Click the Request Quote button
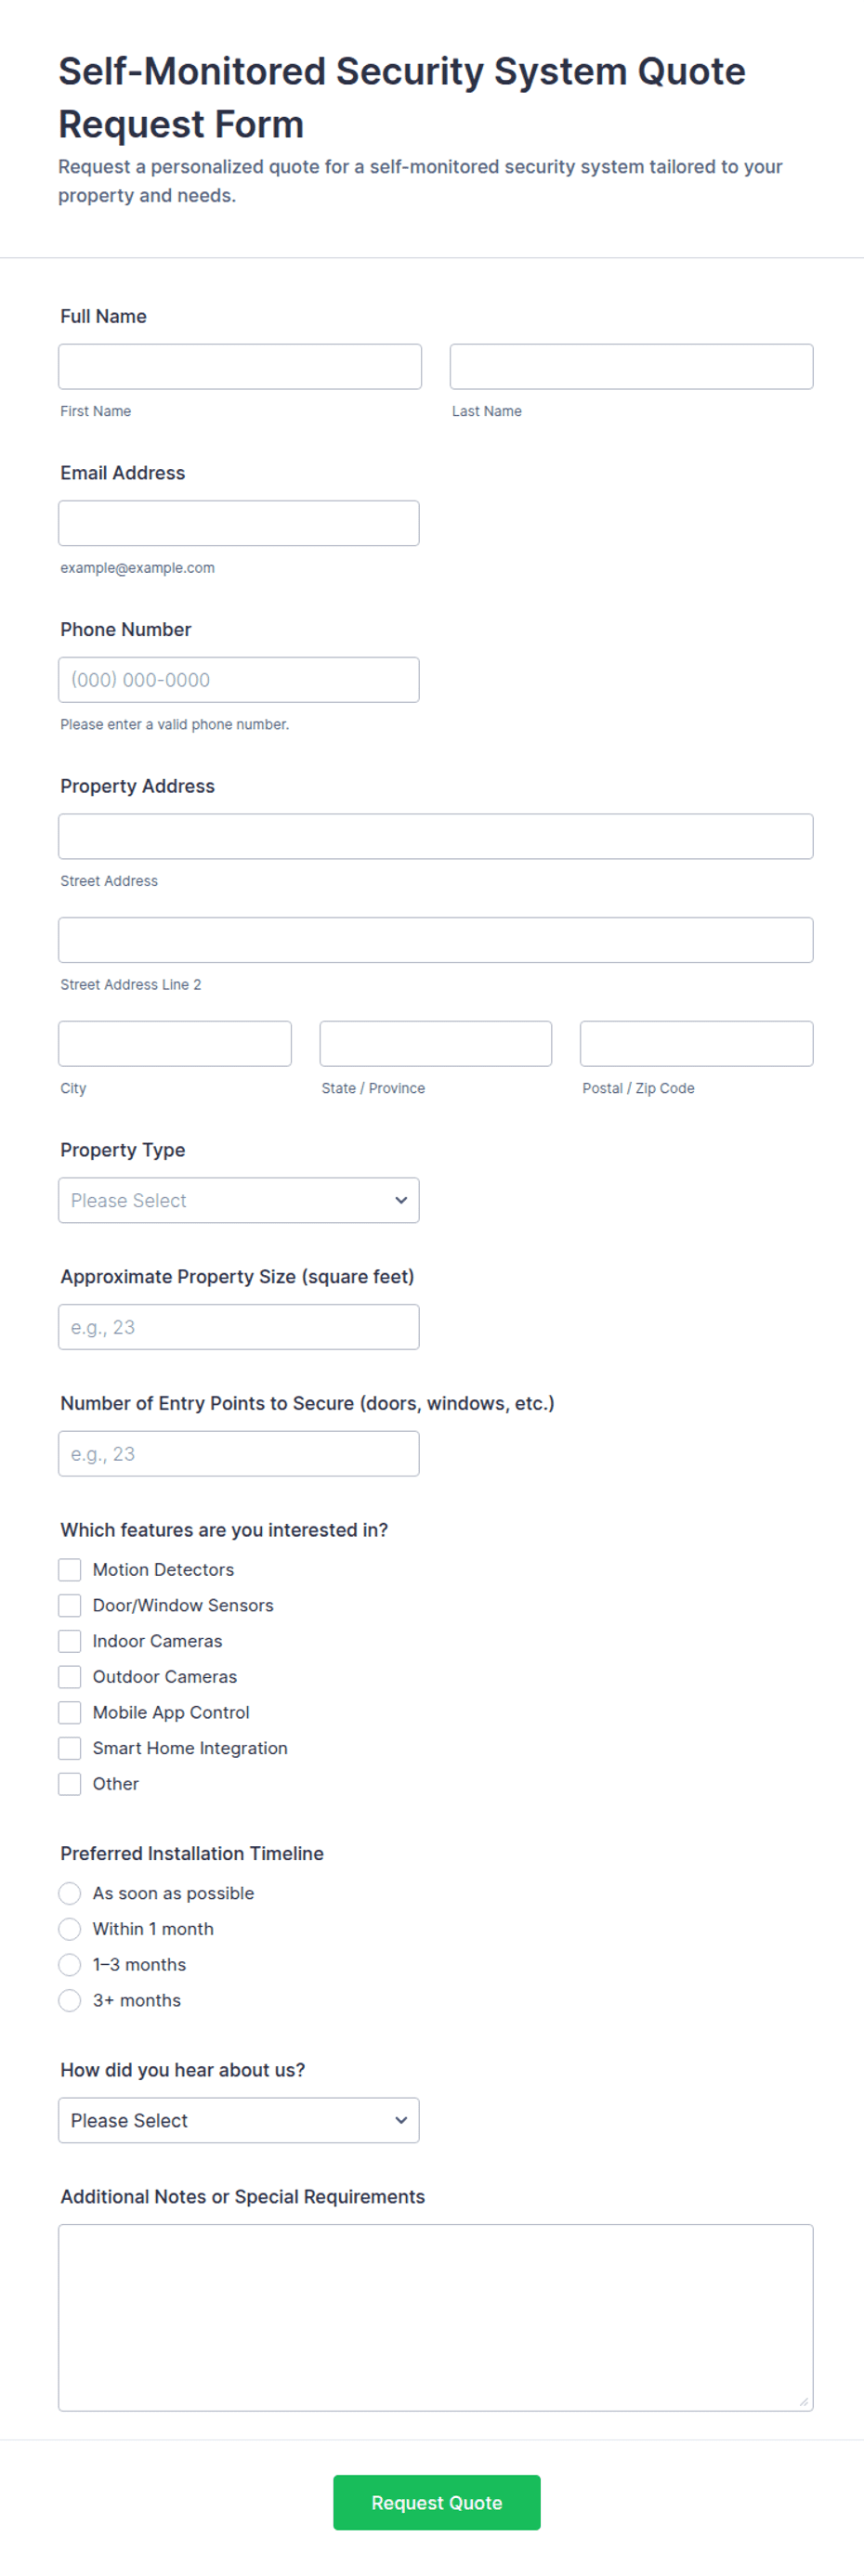The height and width of the screenshot is (2576, 864). point(437,2503)
